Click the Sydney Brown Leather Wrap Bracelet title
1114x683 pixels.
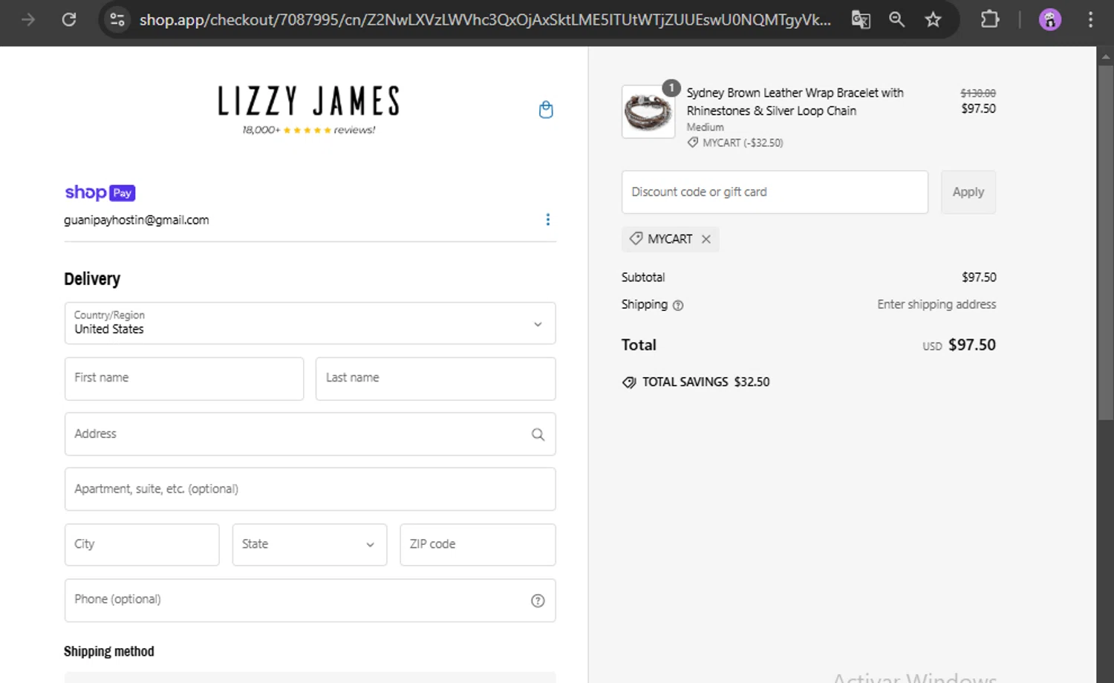795,102
